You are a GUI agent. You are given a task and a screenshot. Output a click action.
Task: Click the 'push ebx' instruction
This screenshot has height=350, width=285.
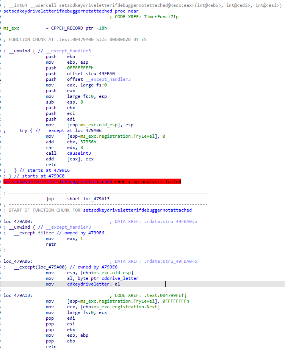point(60,108)
